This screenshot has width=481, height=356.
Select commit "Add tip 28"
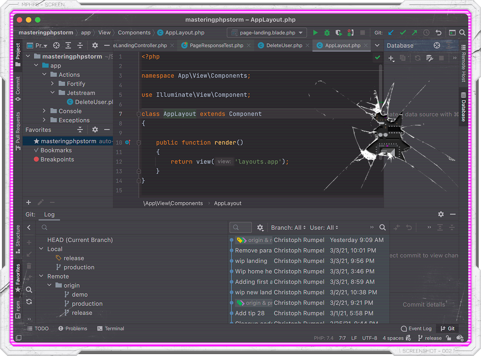(250, 313)
